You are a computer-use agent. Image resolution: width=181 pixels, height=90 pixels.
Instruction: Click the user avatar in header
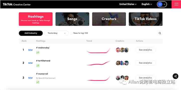pos(160,4)
